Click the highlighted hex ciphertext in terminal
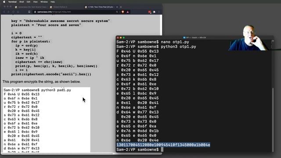 pyautogui.click(x=163, y=145)
